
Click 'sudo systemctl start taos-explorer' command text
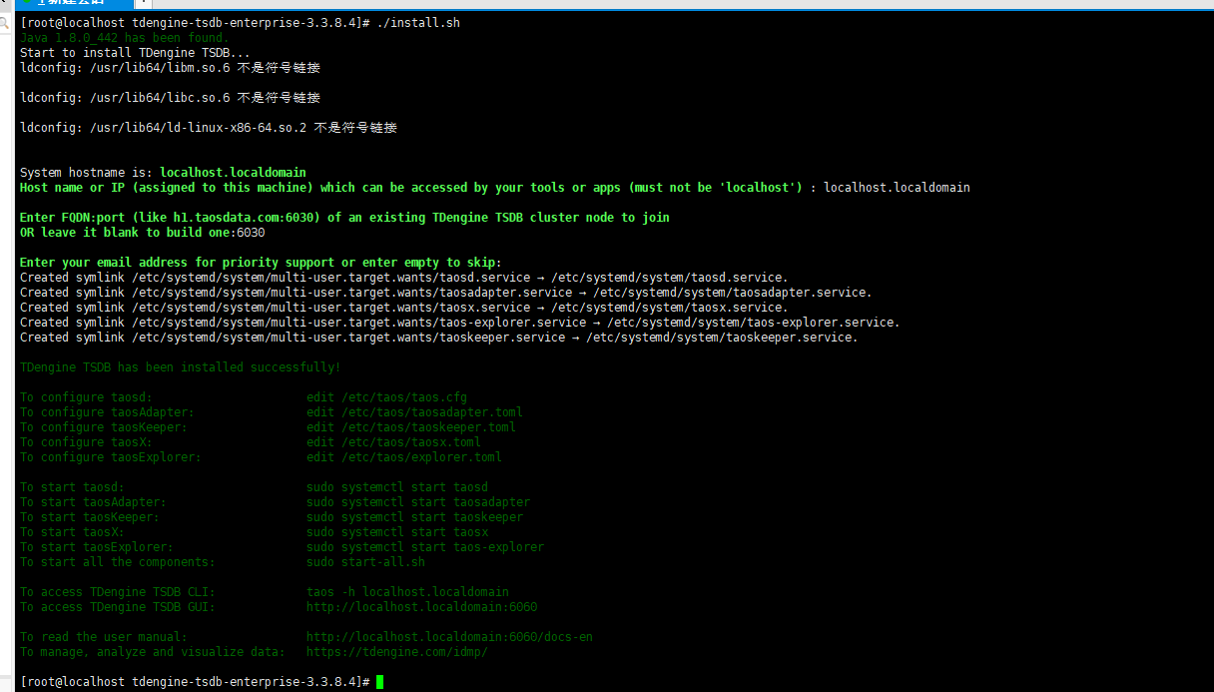[x=425, y=547]
